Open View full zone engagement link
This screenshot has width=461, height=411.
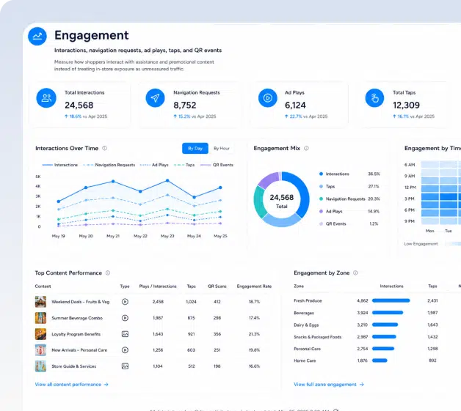point(329,385)
